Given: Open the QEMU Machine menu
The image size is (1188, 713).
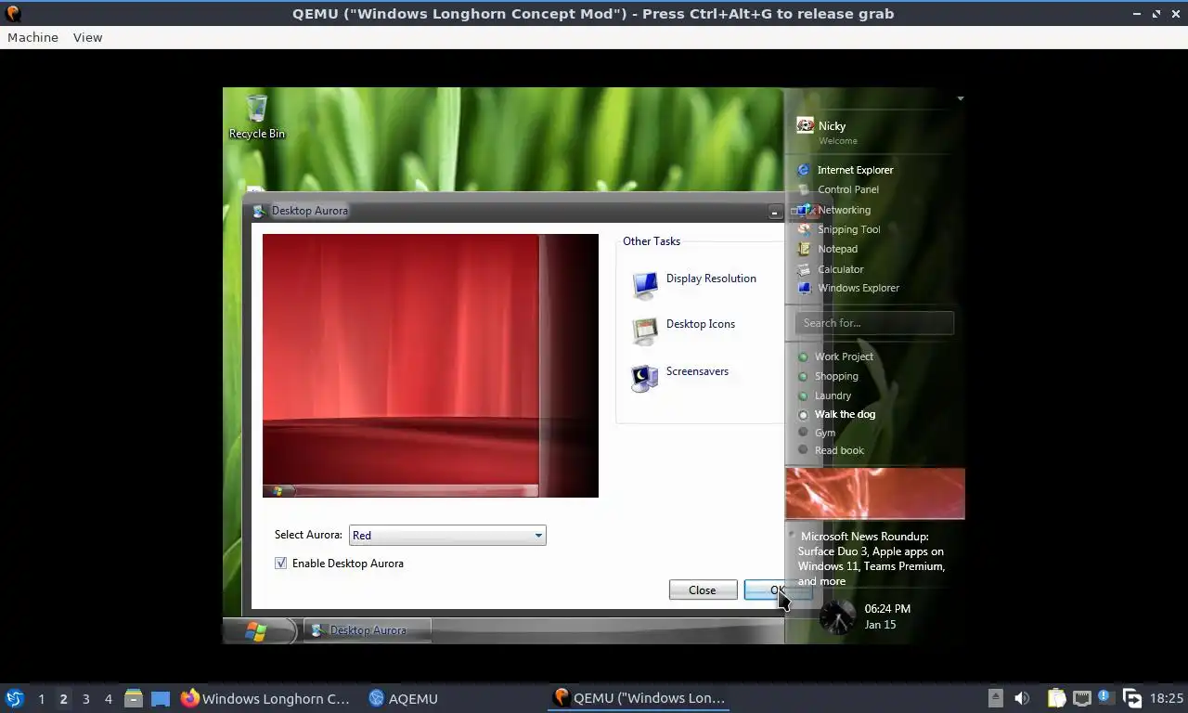Looking at the screenshot, I should (32, 37).
